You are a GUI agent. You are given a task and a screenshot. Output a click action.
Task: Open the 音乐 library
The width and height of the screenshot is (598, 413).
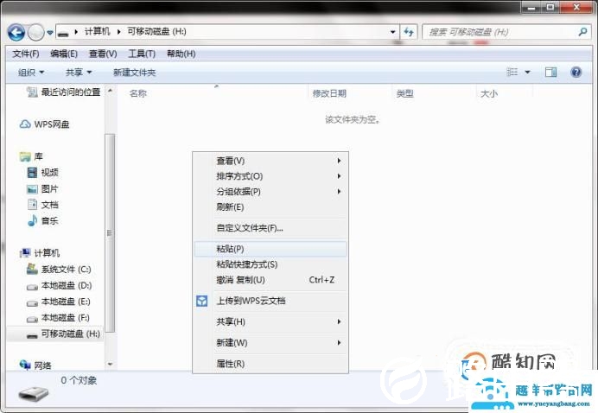pos(42,221)
